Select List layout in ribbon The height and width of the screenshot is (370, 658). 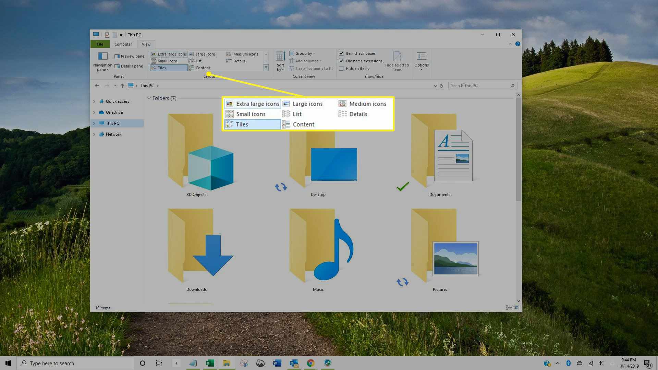tap(195, 61)
